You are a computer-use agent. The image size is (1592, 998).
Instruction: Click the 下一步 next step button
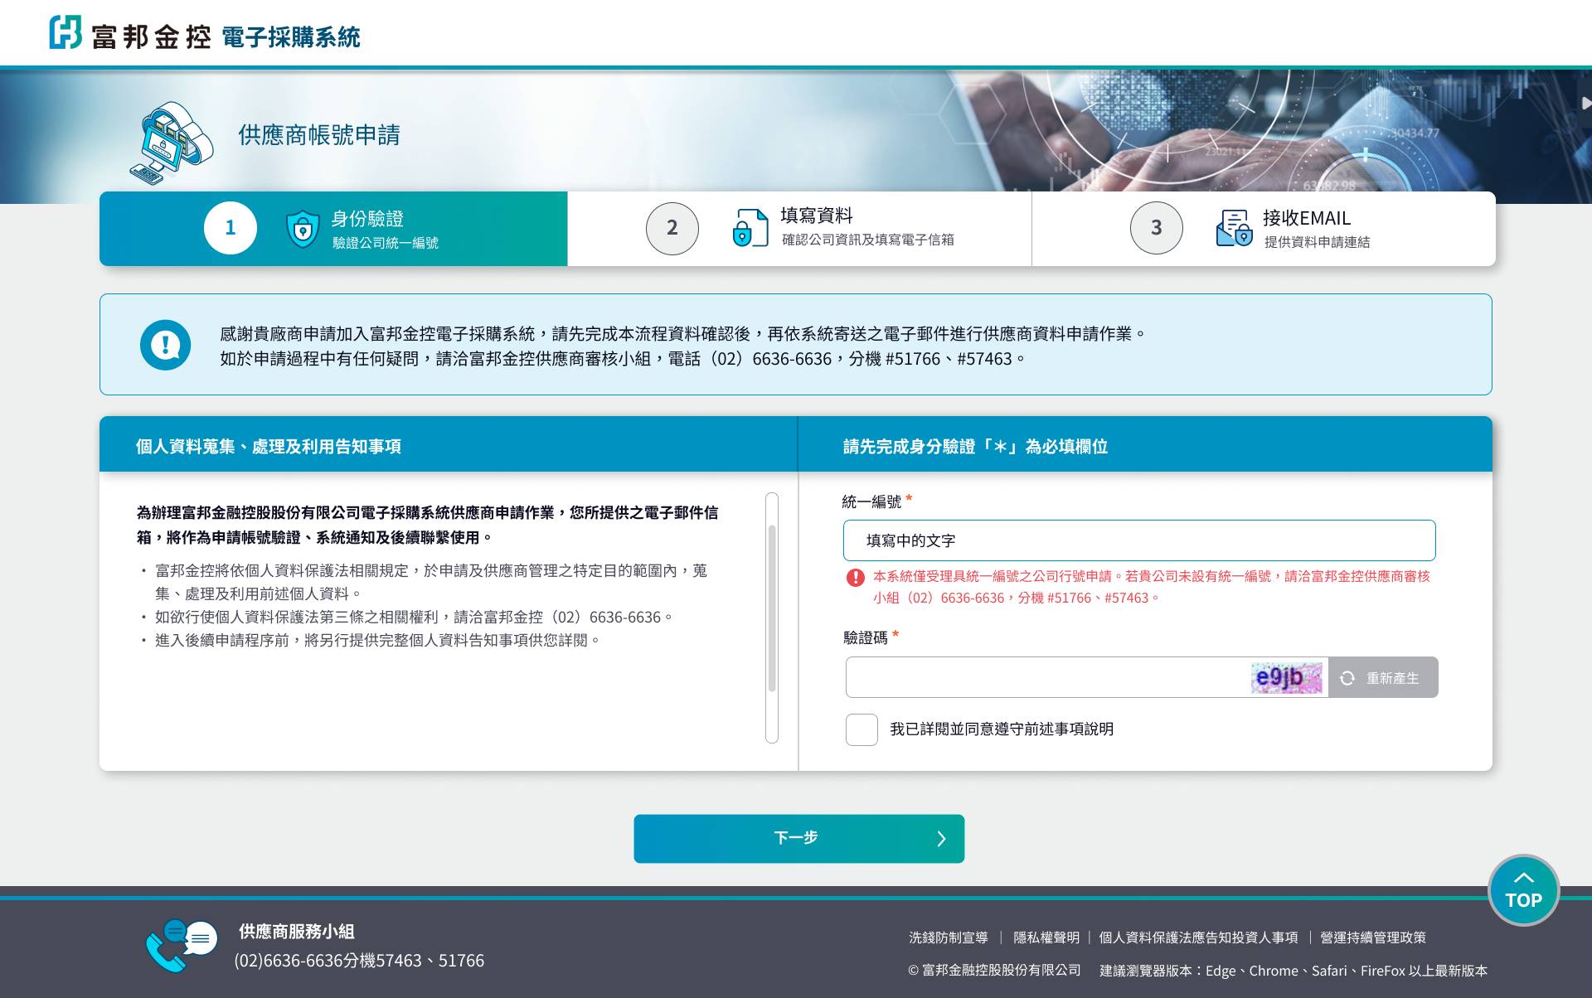tap(799, 839)
